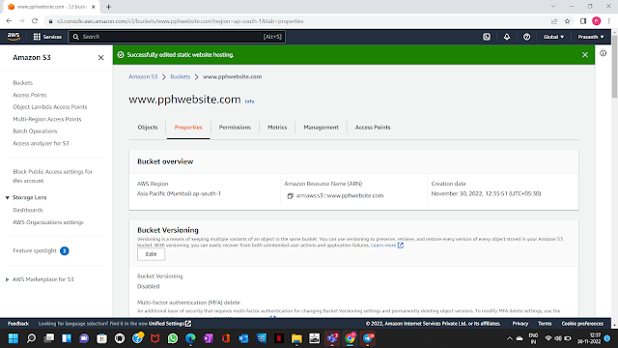Click the Buckets breadcrumb link
The image size is (618, 348).
(x=181, y=77)
